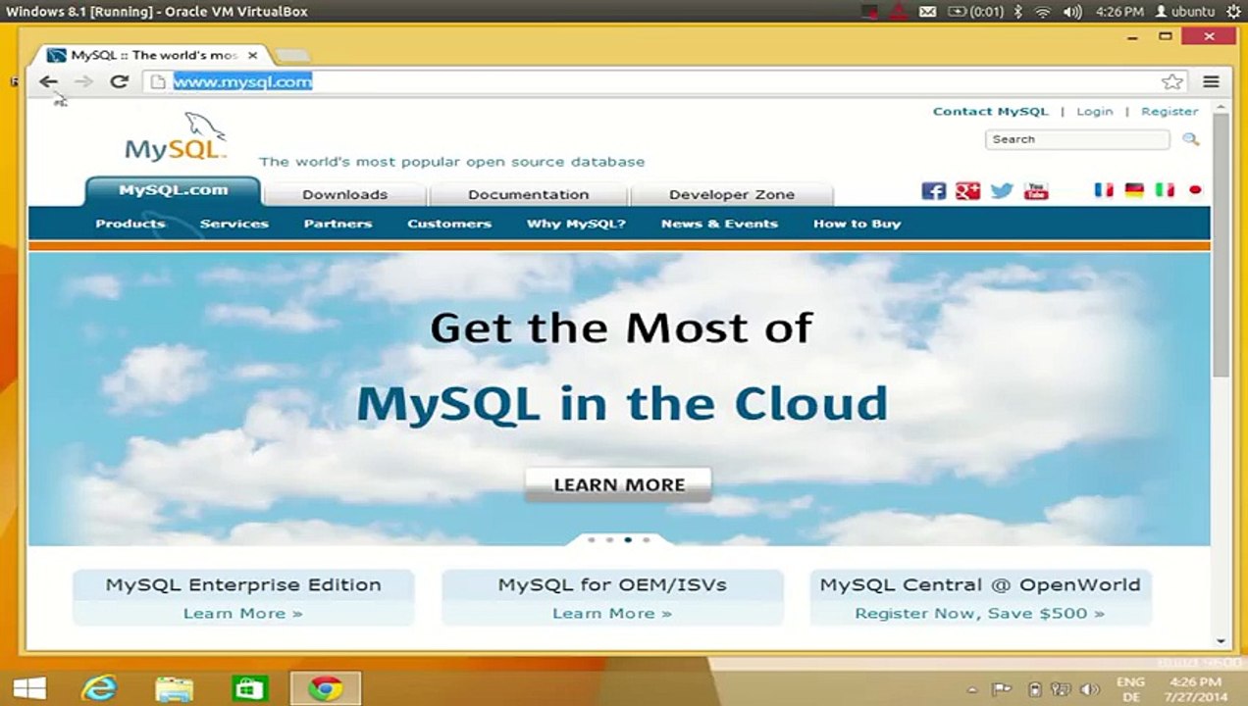Show hidden tray icons arrow
The width and height of the screenshot is (1248, 706).
972,689
